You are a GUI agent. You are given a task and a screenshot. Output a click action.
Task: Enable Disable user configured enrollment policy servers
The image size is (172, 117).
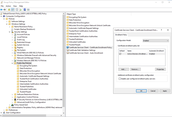(120, 79)
